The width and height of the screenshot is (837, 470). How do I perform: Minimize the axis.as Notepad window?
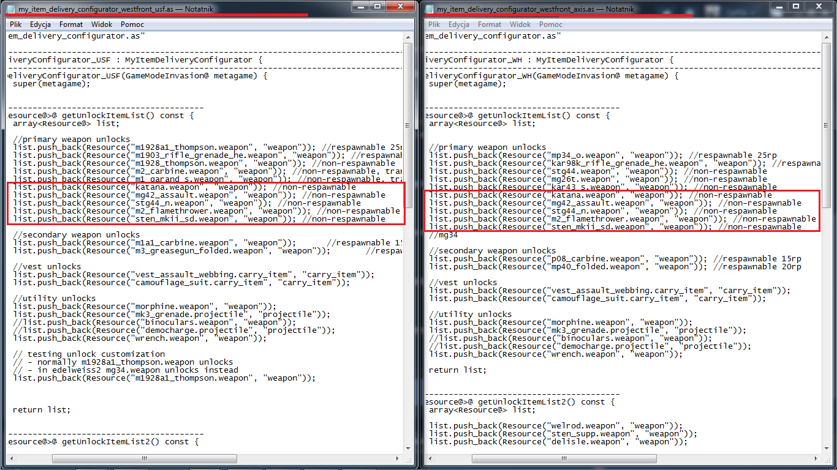[779, 7]
